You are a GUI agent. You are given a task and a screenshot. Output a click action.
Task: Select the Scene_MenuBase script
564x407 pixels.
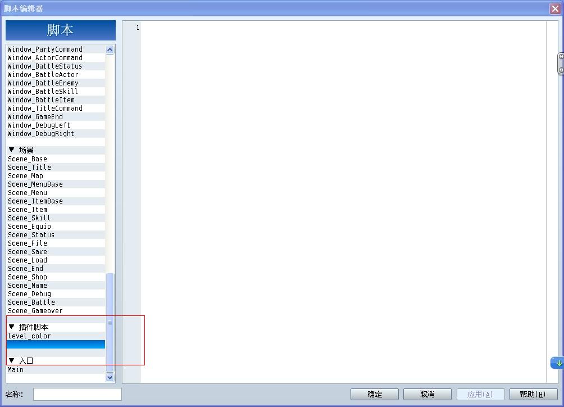(56, 184)
